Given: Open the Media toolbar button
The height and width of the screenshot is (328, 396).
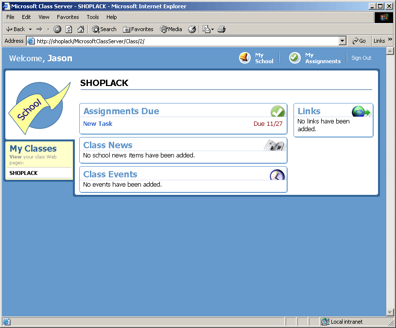Looking at the screenshot, I should coord(171,29).
